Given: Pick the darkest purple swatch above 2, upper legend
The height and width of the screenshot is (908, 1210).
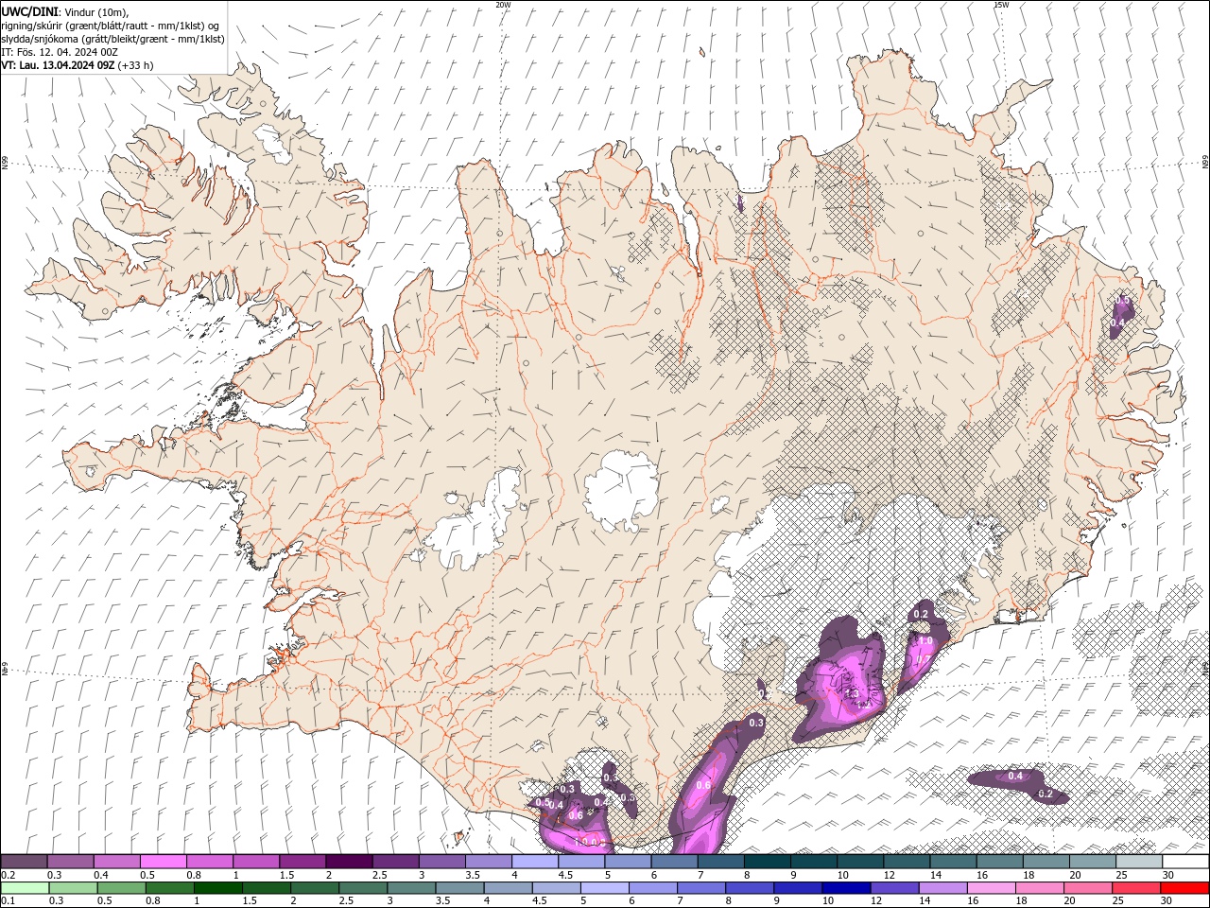Looking at the screenshot, I should 349,862.
